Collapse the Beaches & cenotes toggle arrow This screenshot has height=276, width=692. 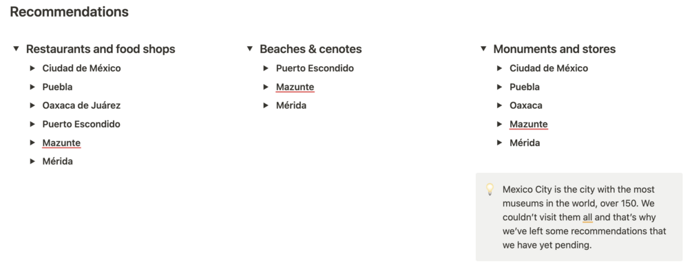pyautogui.click(x=250, y=48)
